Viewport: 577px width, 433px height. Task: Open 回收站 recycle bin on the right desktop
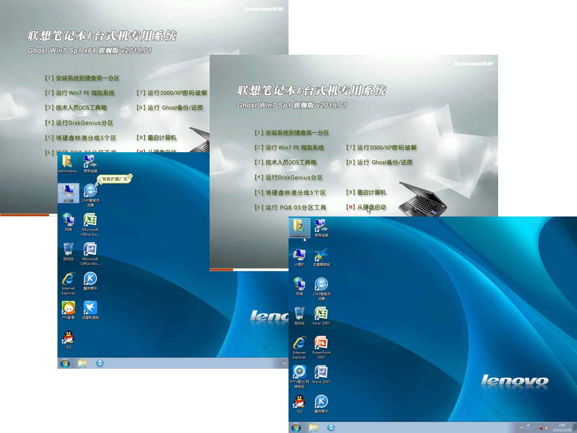(299, 316)
